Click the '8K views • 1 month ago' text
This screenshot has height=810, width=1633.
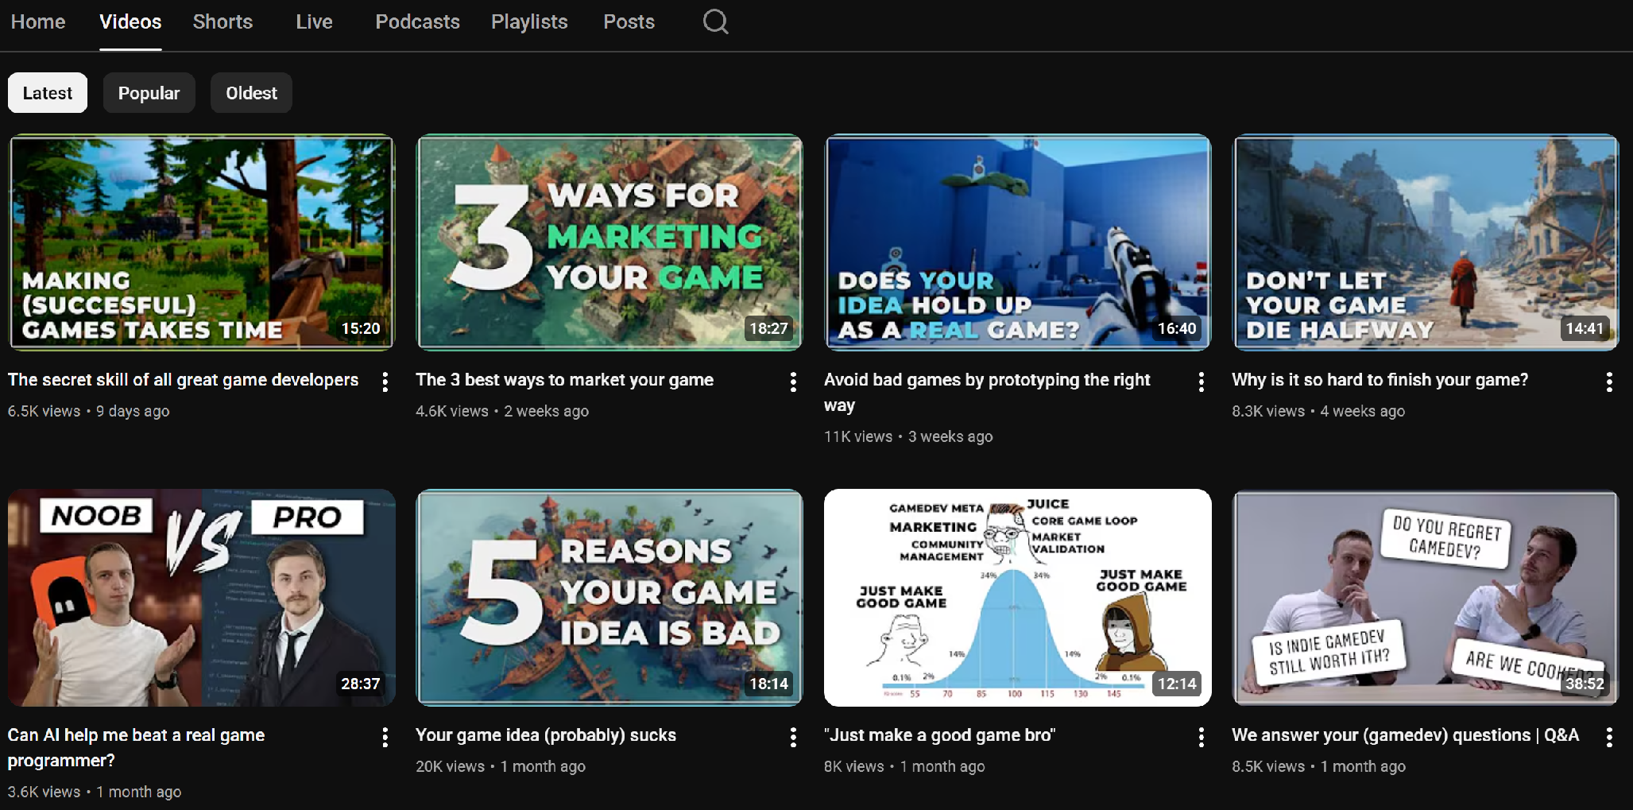click(904, 766)
